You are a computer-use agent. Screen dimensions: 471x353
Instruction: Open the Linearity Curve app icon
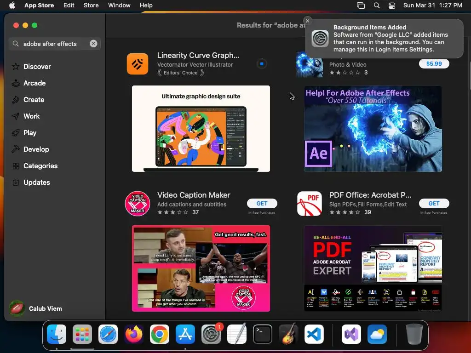[137, 63]
